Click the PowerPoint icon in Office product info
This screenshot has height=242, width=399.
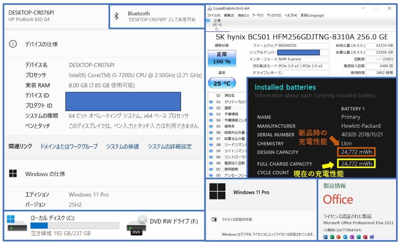[x=339, y=237]
